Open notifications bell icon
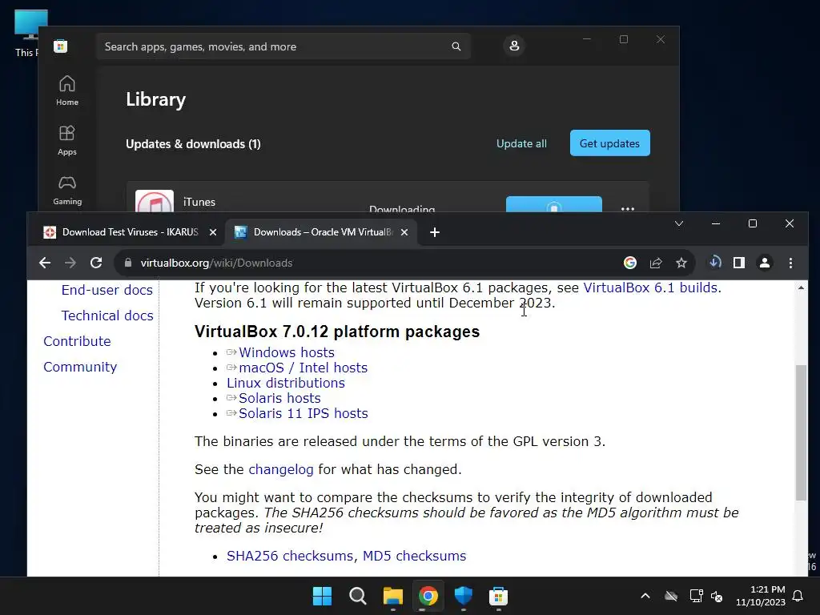Image resolution: width=820 pixels, height=615 pixels. [798, 596]
